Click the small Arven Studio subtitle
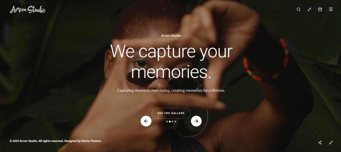Image resolution: width=341 pixels, height=152 pixels. pyautogui.click(x=171, y=35)
